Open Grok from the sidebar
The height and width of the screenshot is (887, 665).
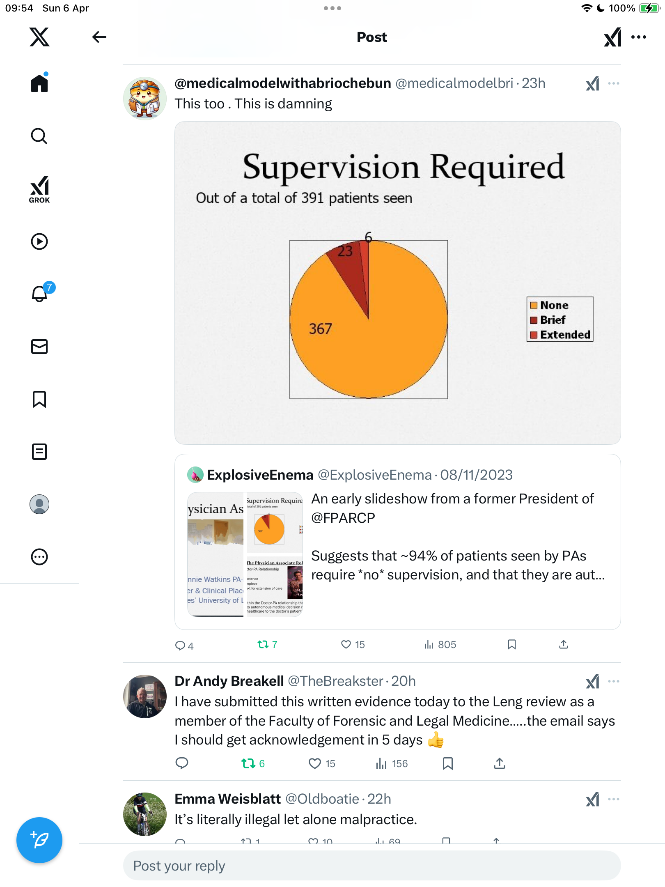pyautogui.click(x=39, y=189)
